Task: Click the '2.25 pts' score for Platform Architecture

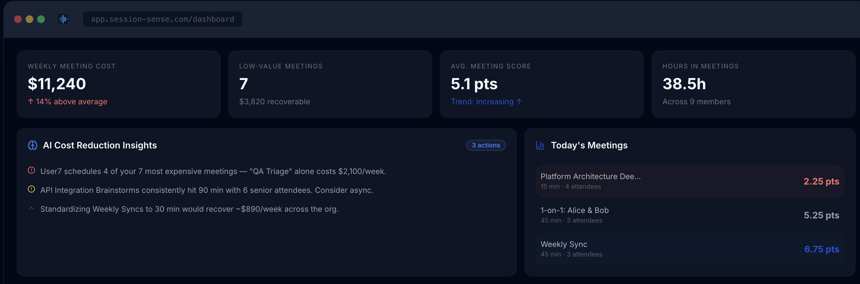Action: 822,182
